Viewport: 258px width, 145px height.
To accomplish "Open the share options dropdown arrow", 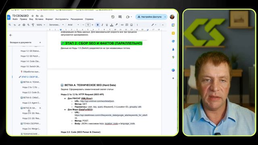I will click(165, 17).
